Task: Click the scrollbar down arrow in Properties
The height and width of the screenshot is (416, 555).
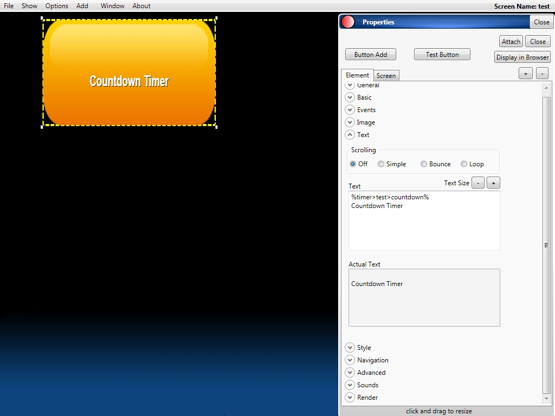Action: coord(546,399)
